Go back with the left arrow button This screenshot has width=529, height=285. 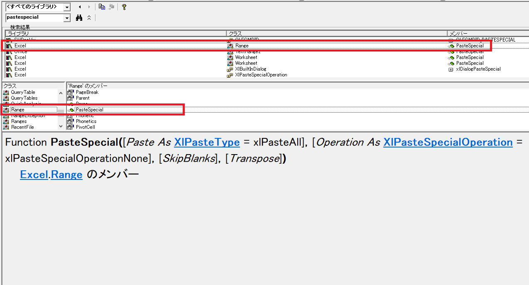coord(80,7)
